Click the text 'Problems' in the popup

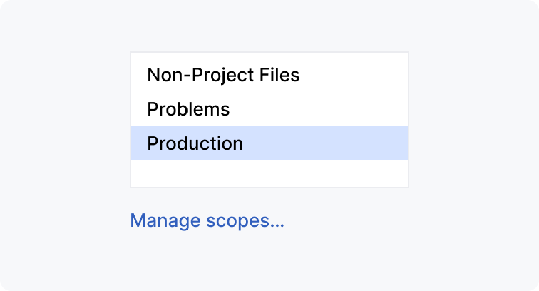pyautogui.click(x=188, y=109)
